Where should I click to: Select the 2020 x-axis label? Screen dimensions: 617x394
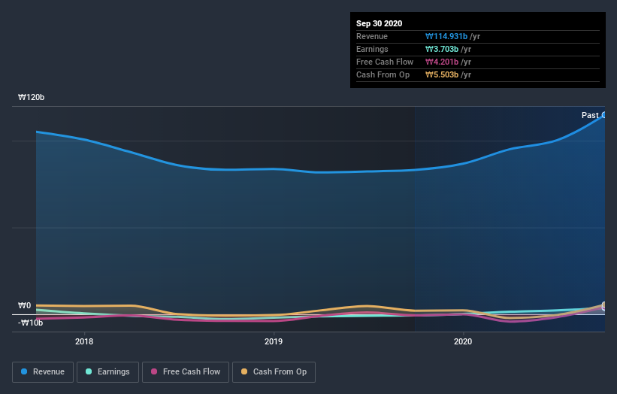click(463, 341)
